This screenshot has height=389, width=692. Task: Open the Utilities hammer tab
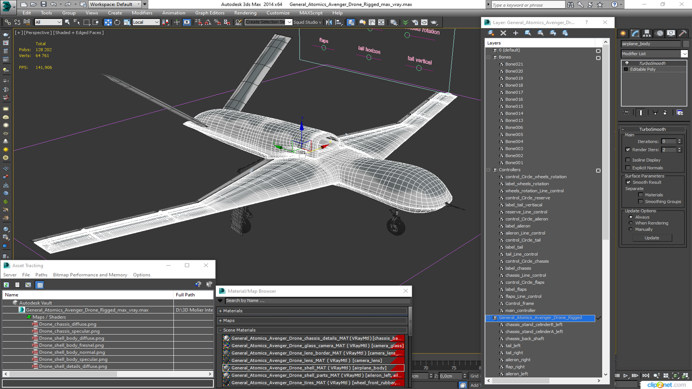tap(683, 33)
